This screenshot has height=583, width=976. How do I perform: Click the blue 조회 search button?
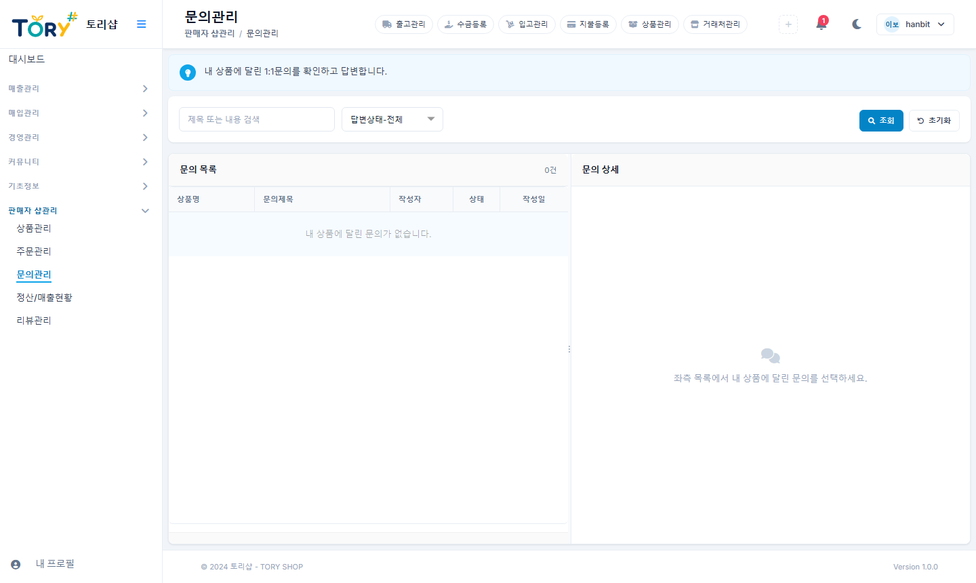[x=881, y=121]
